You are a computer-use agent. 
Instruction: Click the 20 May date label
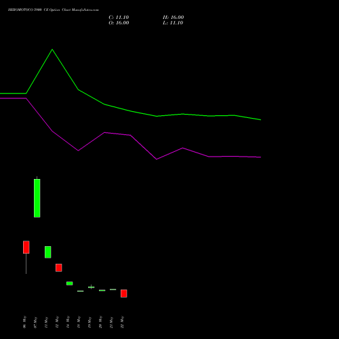coord(100,322)
